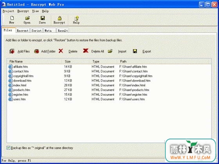Select the file name users.htm
The image size is (219, 164).
[20, 99]
